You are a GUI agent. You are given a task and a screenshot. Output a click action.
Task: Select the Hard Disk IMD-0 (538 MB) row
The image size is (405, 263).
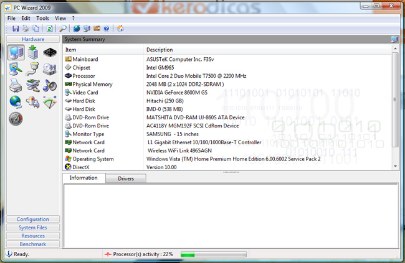(227, 109)
